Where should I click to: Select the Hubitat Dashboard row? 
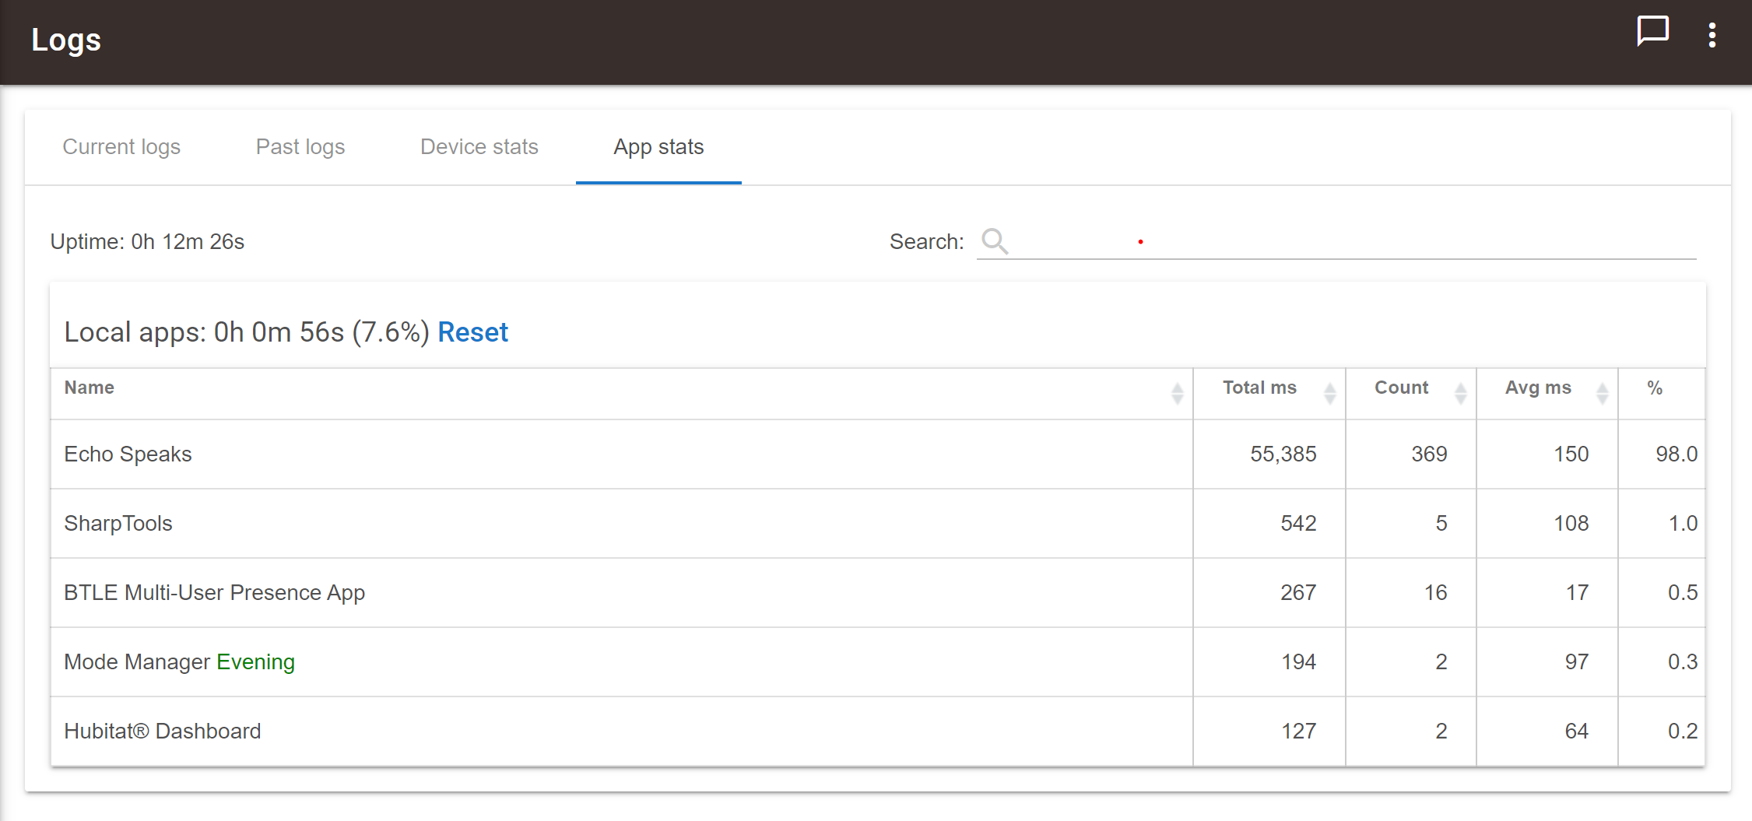(x=162, y=732)
